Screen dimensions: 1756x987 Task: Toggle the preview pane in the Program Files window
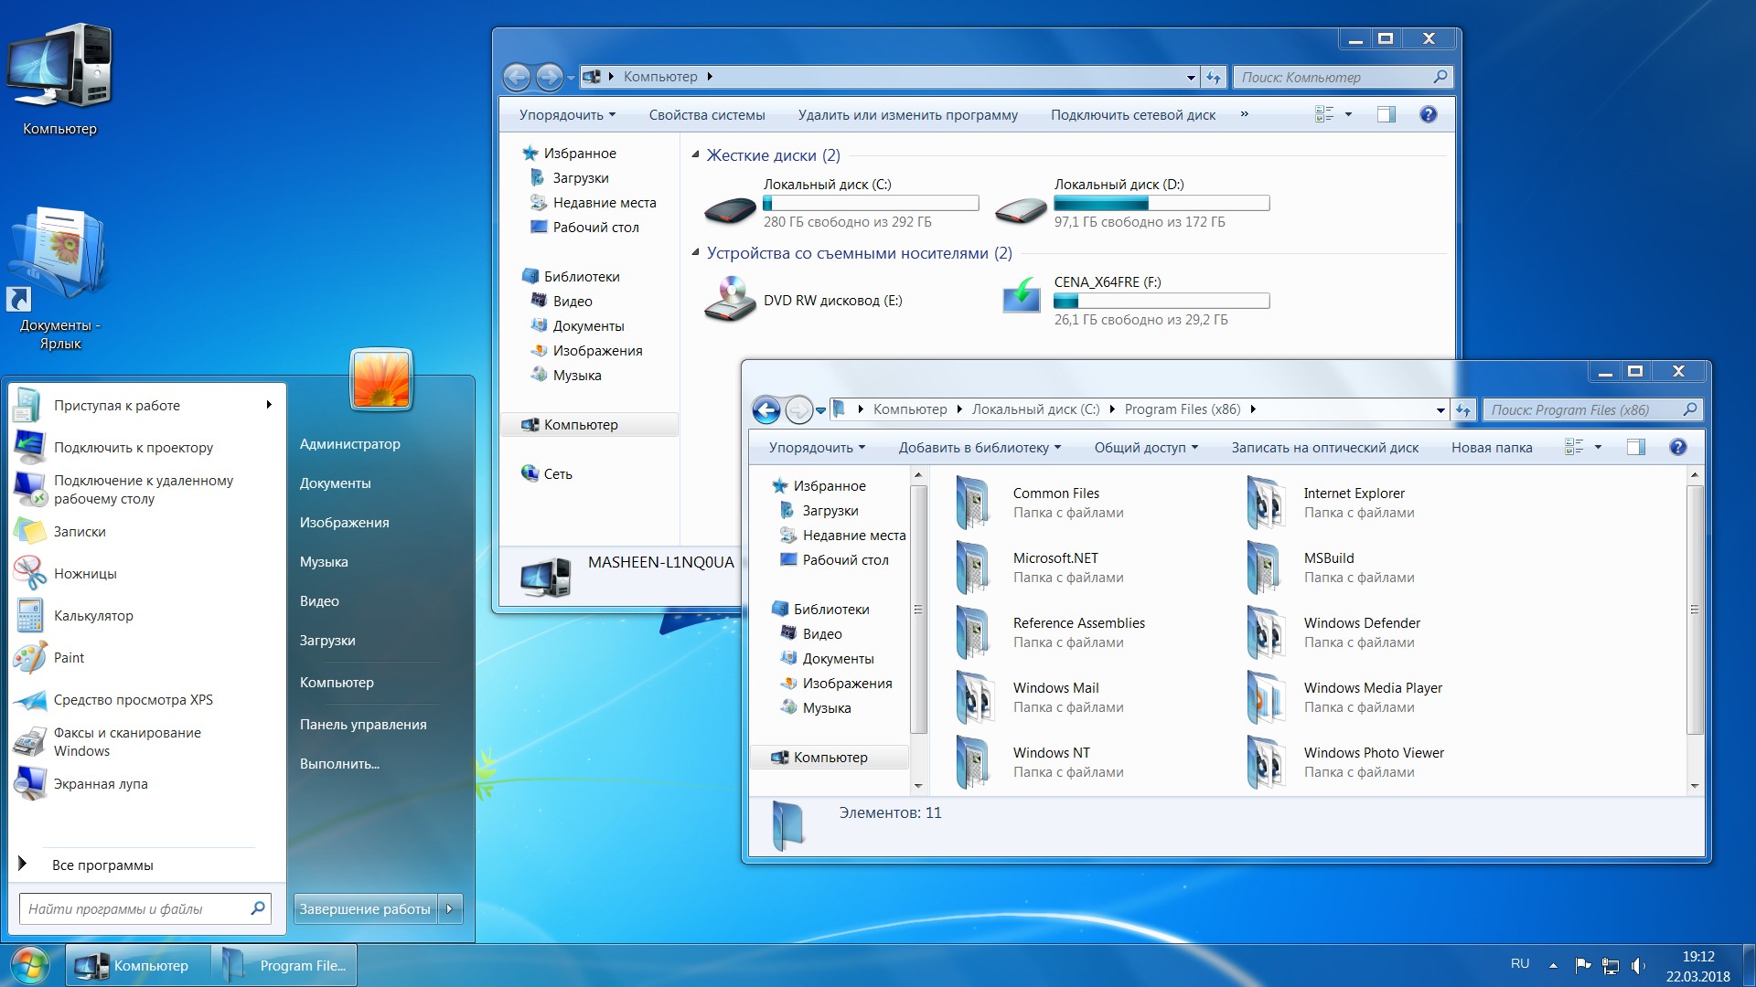[x=1636, y=447]
